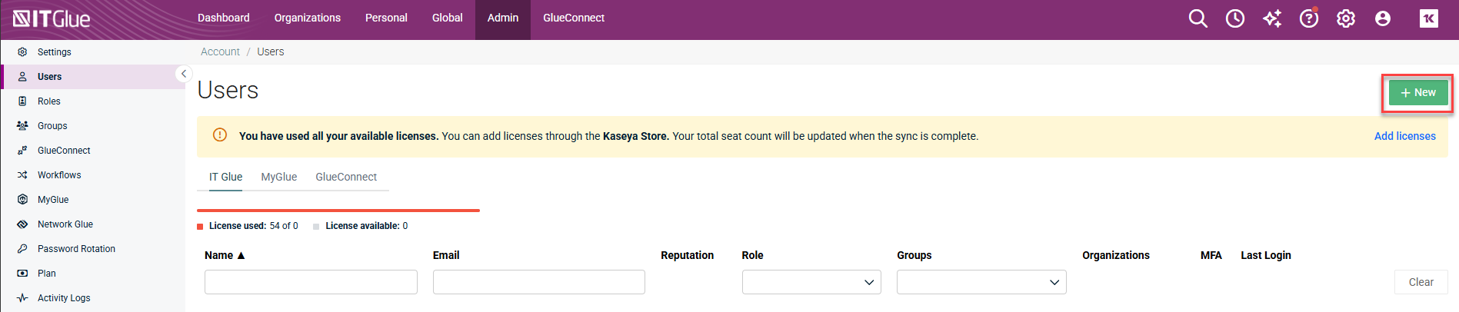Open the search magnifier icon
This screenshot has width=1459, height=312.
point(1198,18)
